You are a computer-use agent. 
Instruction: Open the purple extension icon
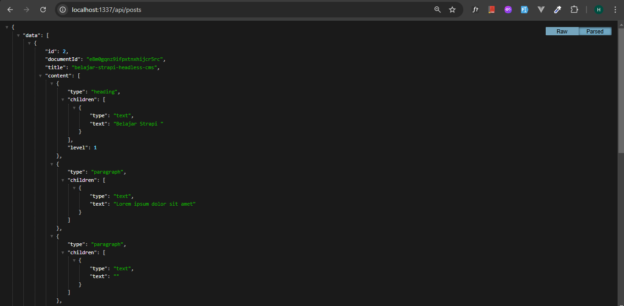[x=508, y=9]
